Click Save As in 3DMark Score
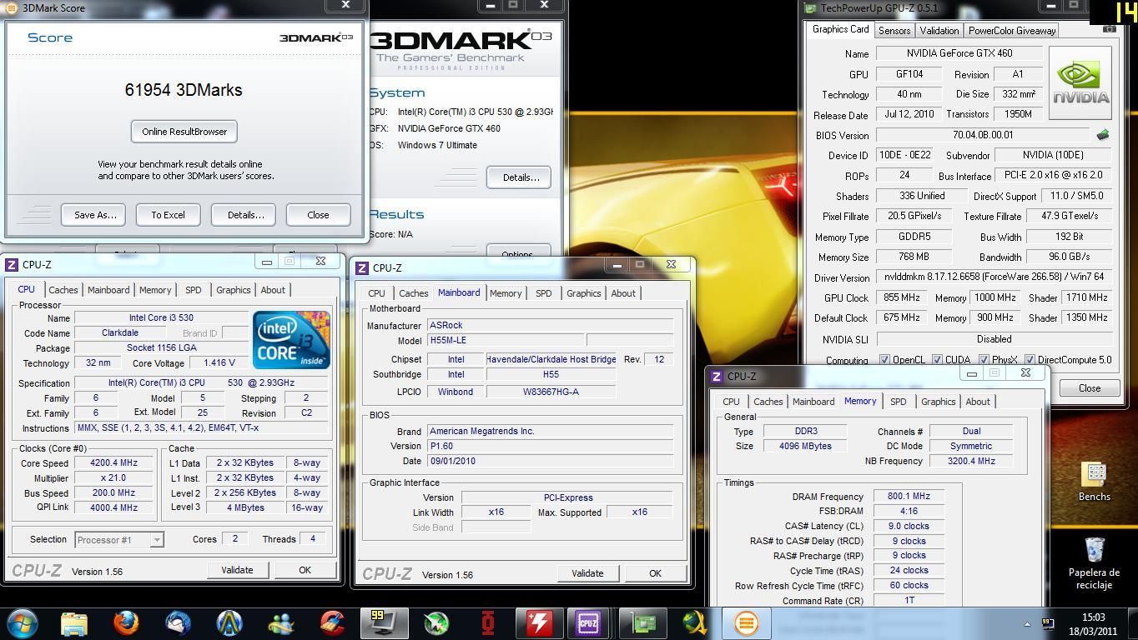 [94, 215]
